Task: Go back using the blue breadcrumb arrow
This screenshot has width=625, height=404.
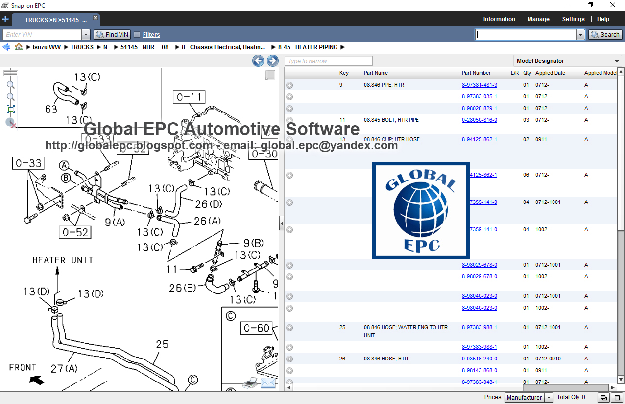Action: (6, 47)
